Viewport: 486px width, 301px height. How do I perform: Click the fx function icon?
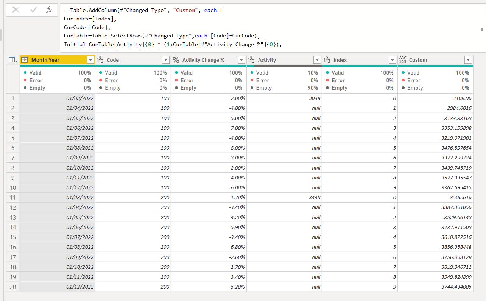point(49,10)
